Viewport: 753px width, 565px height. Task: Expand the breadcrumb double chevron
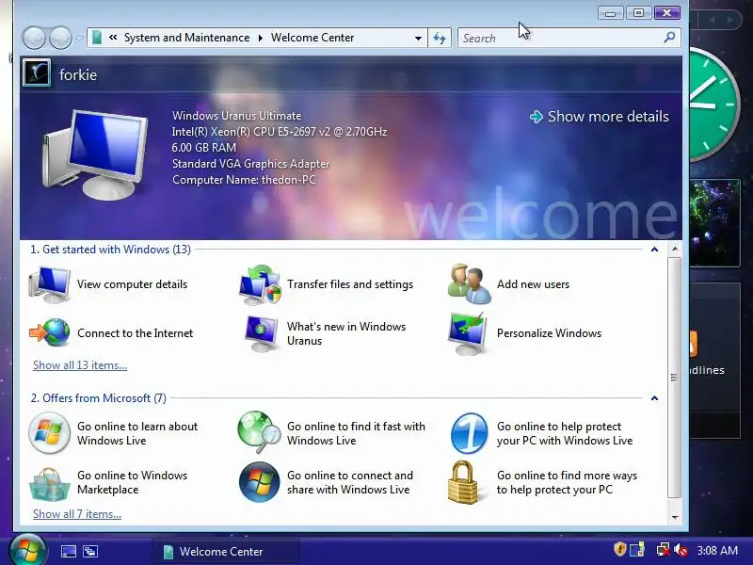pos(113,38)
